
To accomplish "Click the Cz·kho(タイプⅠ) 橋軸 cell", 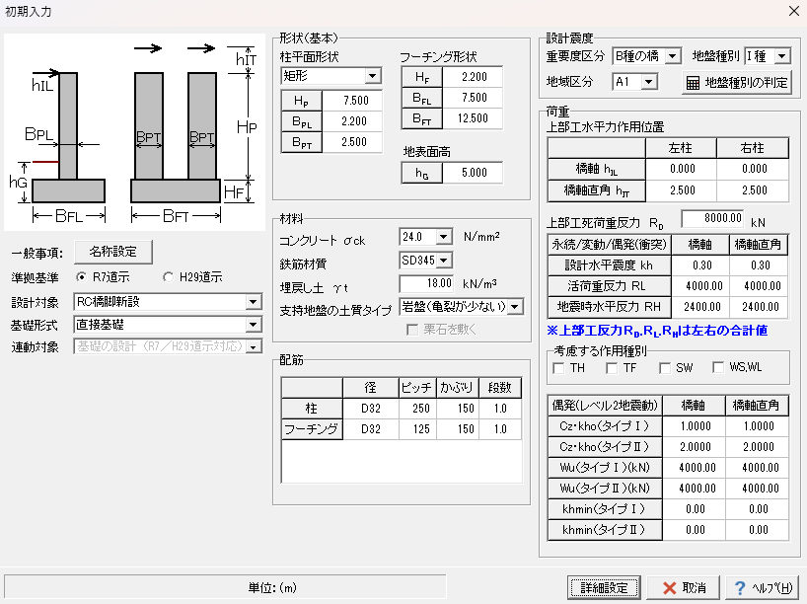I will pos(695,426).
